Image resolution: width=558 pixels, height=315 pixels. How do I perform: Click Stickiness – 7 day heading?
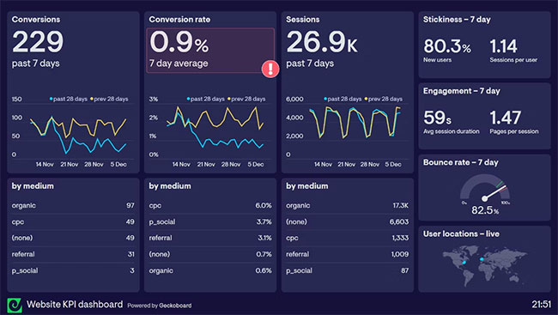point(457,20)
